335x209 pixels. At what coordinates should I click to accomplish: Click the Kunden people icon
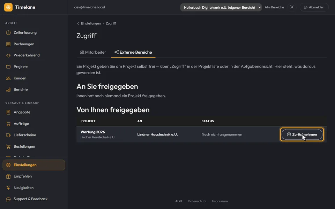pyautogui.click(x=8, y=78)
